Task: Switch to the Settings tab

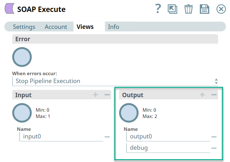Action: click(x=24, y=27)
